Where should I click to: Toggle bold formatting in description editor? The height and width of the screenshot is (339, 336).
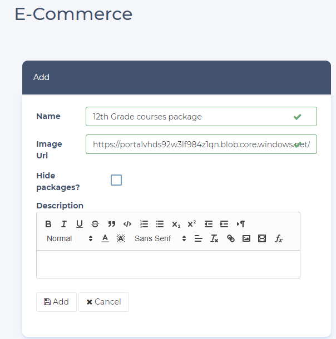(48, 224)
